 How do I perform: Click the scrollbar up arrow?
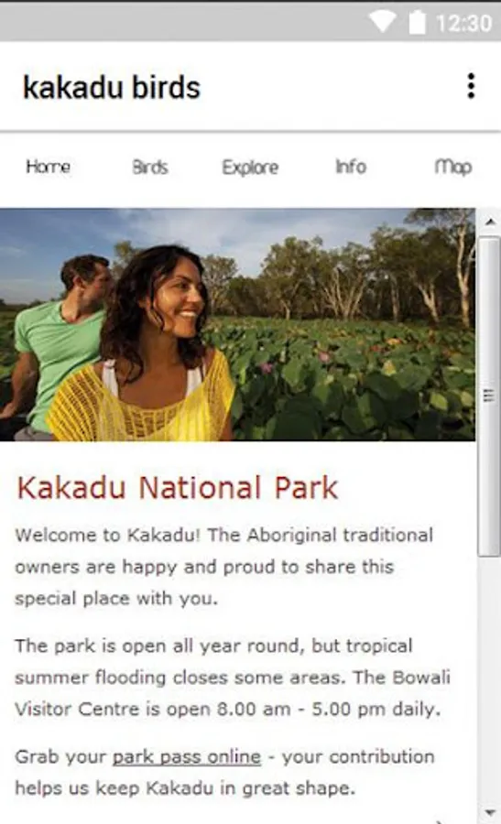click(x=489, y=222)
